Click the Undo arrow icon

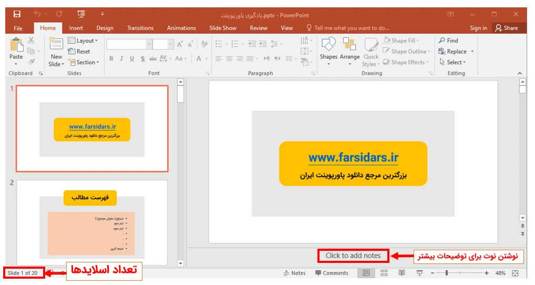(37, 14)
